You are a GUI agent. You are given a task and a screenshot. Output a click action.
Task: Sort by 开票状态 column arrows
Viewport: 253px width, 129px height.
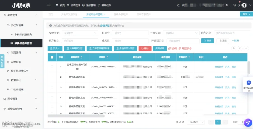point(189,57)
